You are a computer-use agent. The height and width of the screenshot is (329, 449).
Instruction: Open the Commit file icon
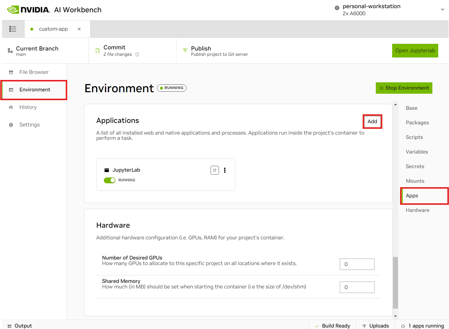[x=98, y=51]
